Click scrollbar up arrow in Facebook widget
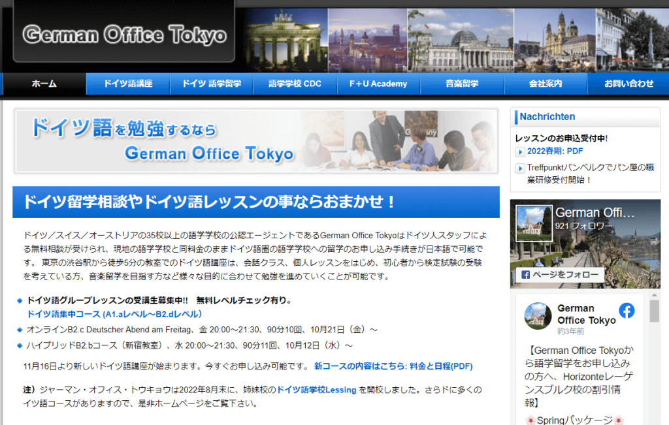The image size is (669, 425). pyautogui.click(x=654, y=295)
